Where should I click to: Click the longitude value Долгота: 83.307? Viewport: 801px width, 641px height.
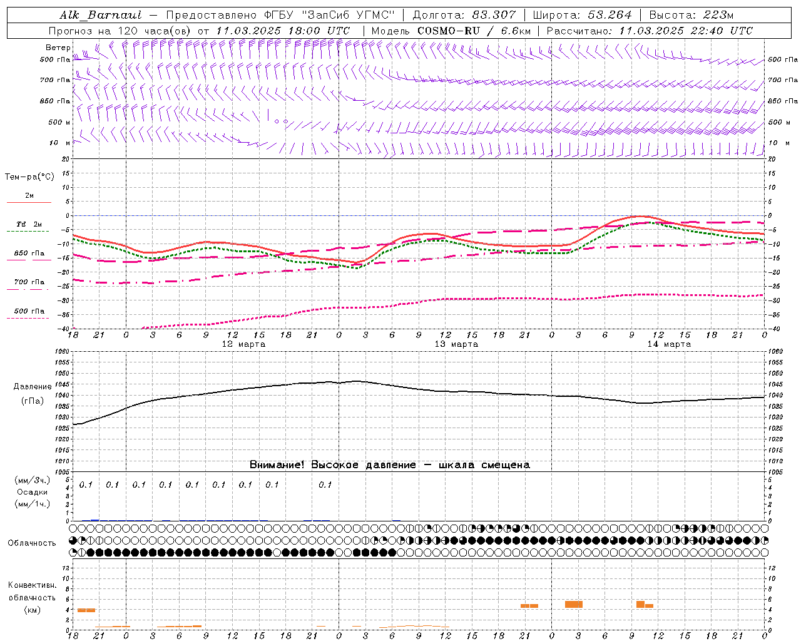coord(464,15)
